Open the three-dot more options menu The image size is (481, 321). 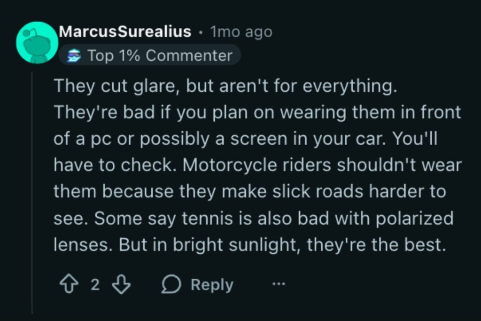(279, 284)
